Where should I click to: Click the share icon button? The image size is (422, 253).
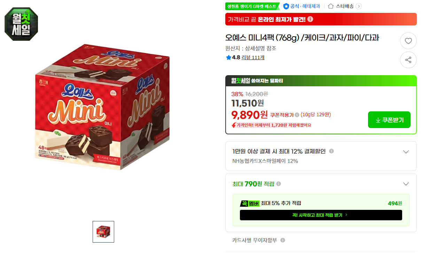408,60
